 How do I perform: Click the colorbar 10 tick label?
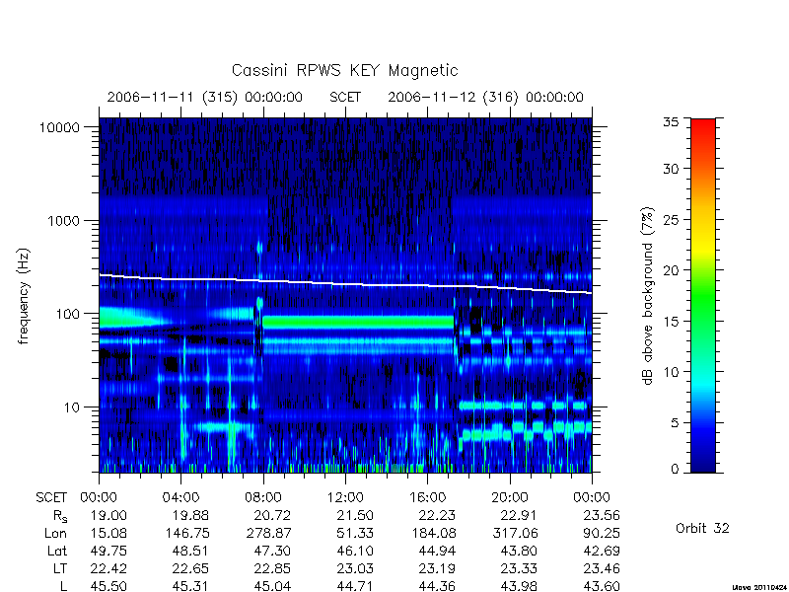[671, 372]
